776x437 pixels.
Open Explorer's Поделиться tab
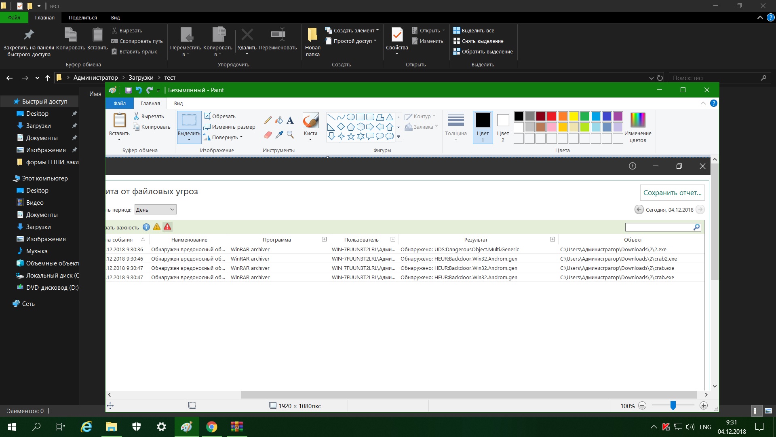click(82, 17)
